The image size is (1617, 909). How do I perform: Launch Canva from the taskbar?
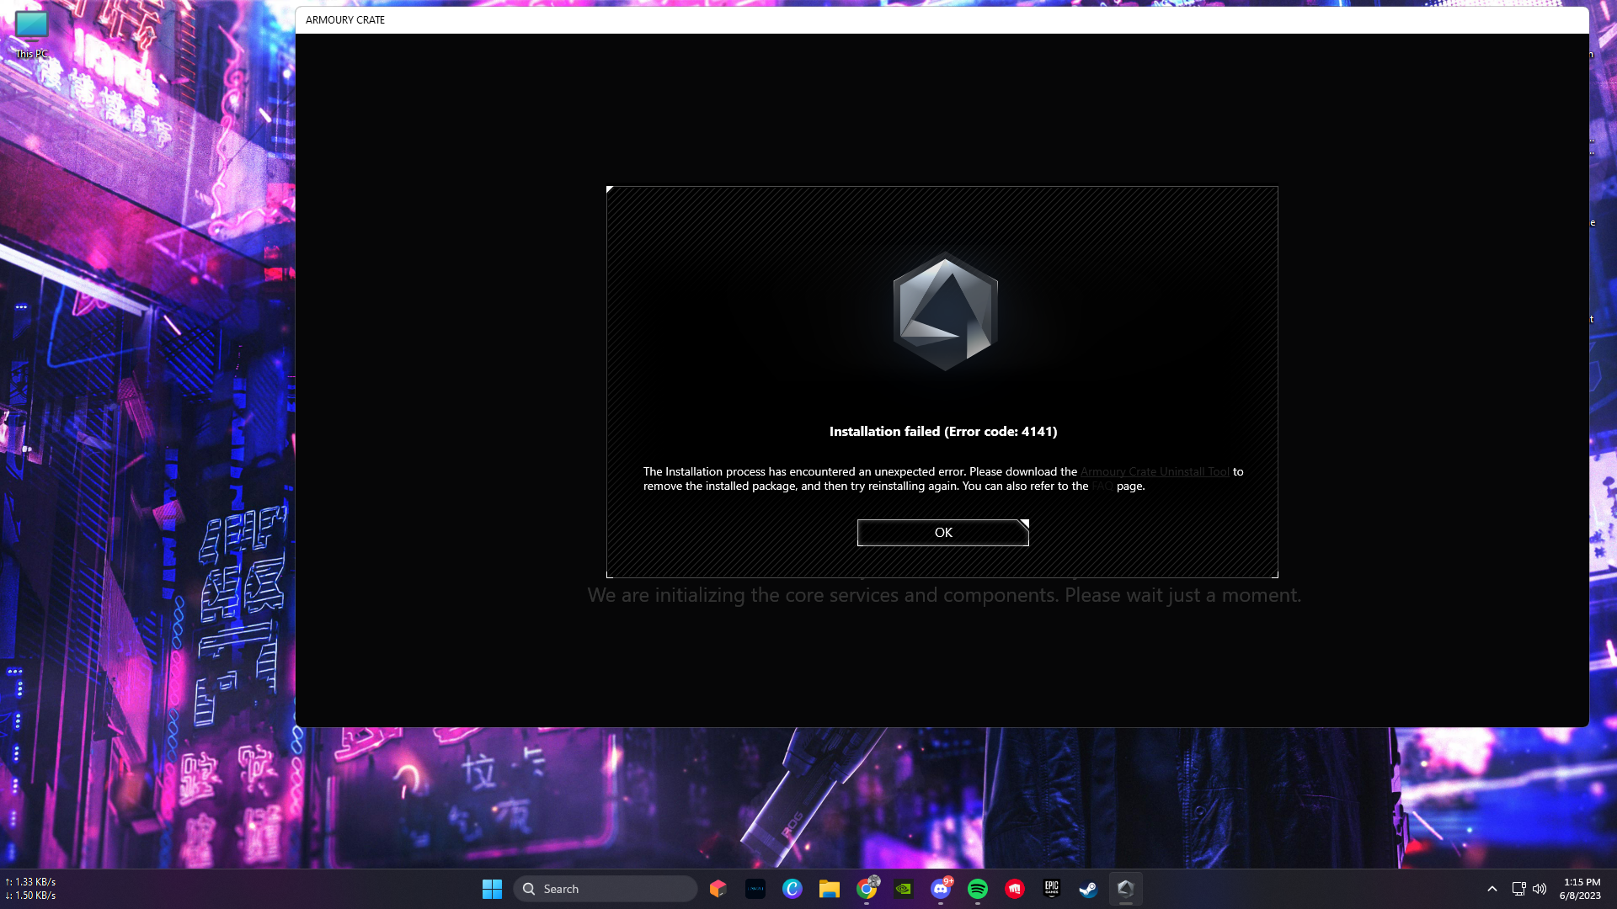tap(792, 889)
